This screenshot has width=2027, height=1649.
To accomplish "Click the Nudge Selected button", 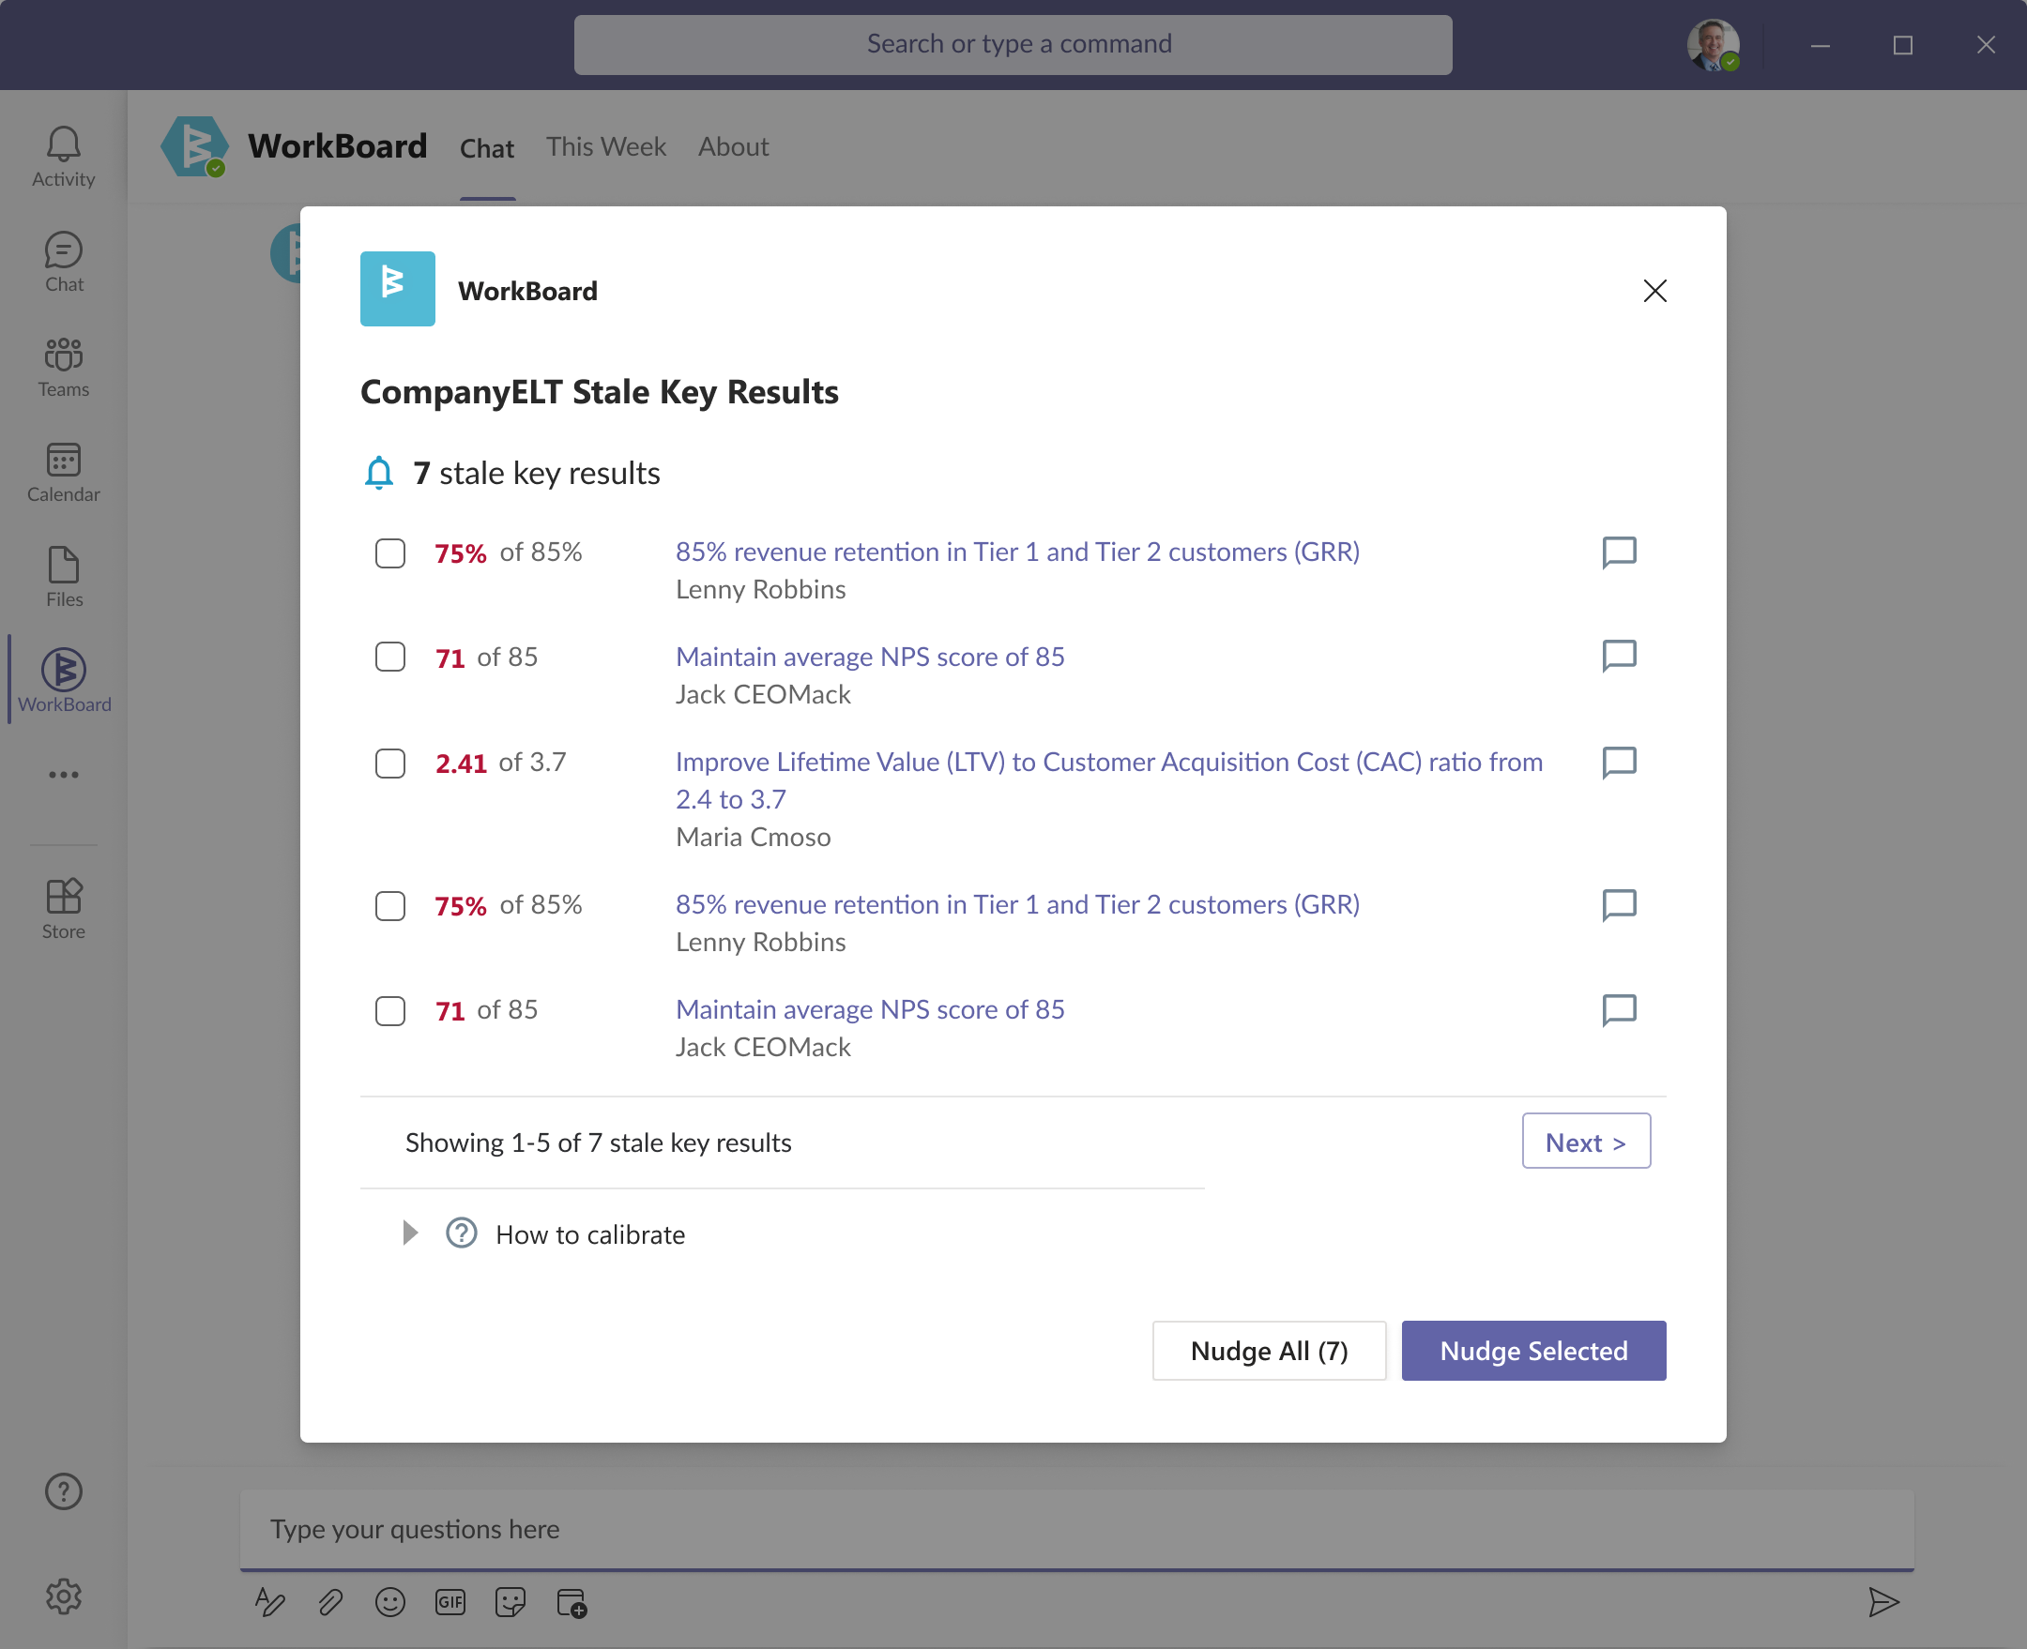I will pos(1533,1350).
